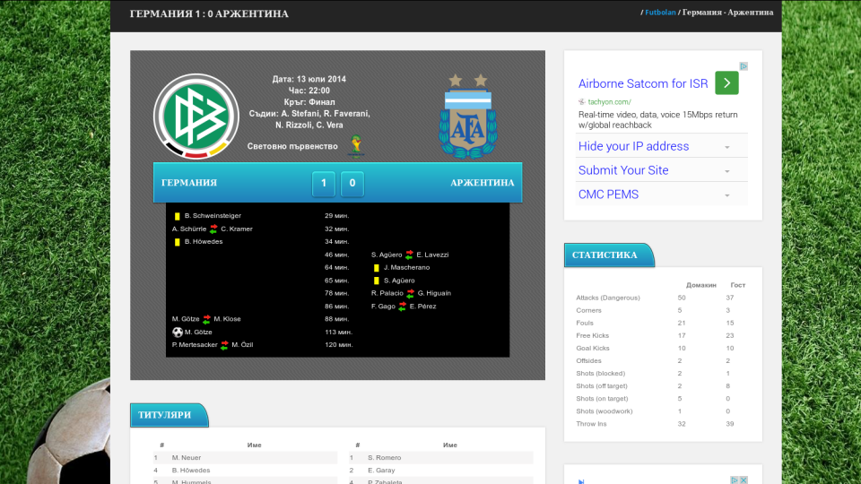Expand the 'CMC PEMS' ad entry
861x484 pixels.
(727, 195)
